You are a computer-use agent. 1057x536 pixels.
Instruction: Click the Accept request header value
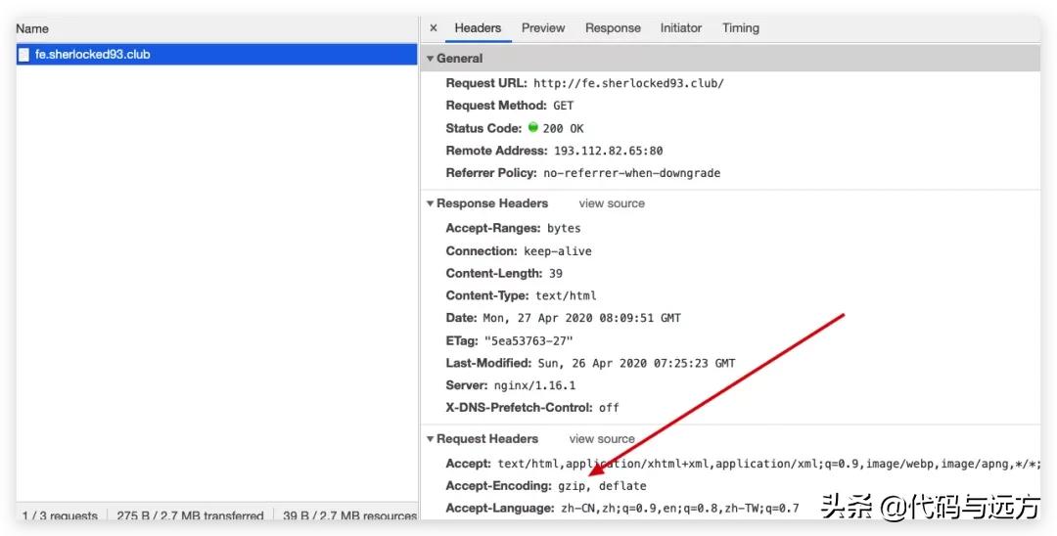[x=769, y=464]
